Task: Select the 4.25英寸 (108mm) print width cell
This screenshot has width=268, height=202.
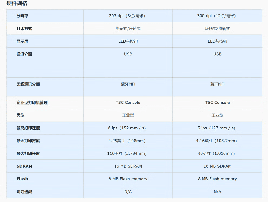Action: tap(128, 141)
